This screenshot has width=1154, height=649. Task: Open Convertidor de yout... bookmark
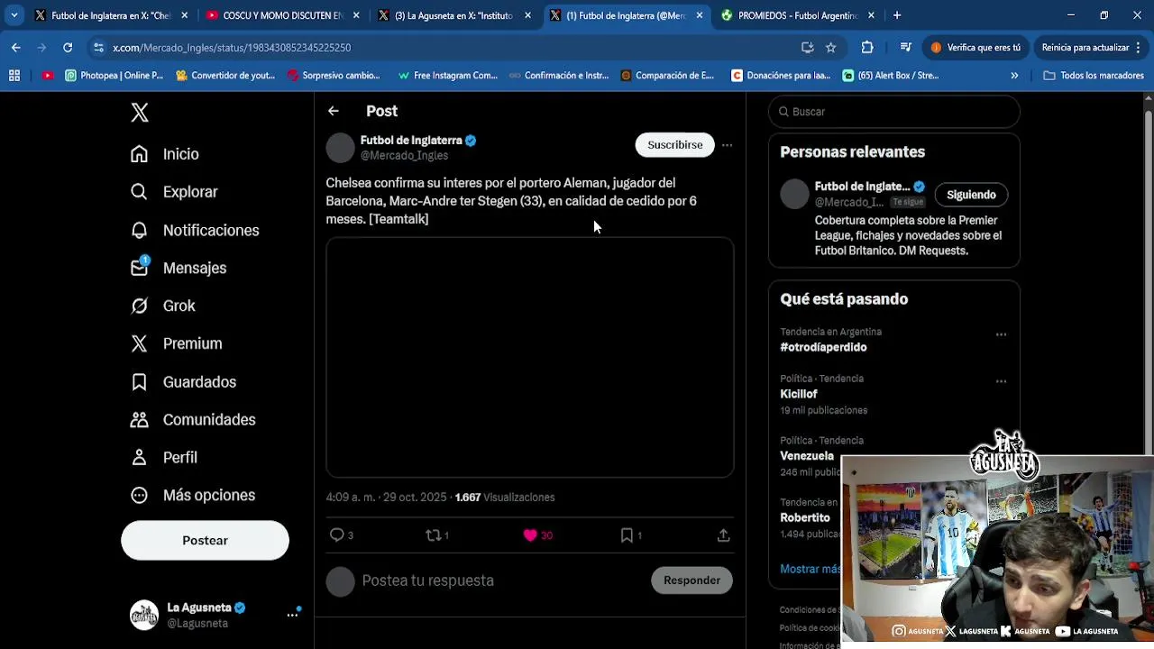(x=225, y=76)
